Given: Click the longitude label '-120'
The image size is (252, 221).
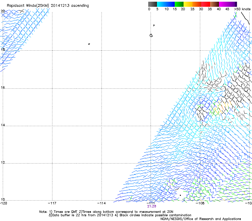Looking at the screenshot, I should tap(3, 203).
